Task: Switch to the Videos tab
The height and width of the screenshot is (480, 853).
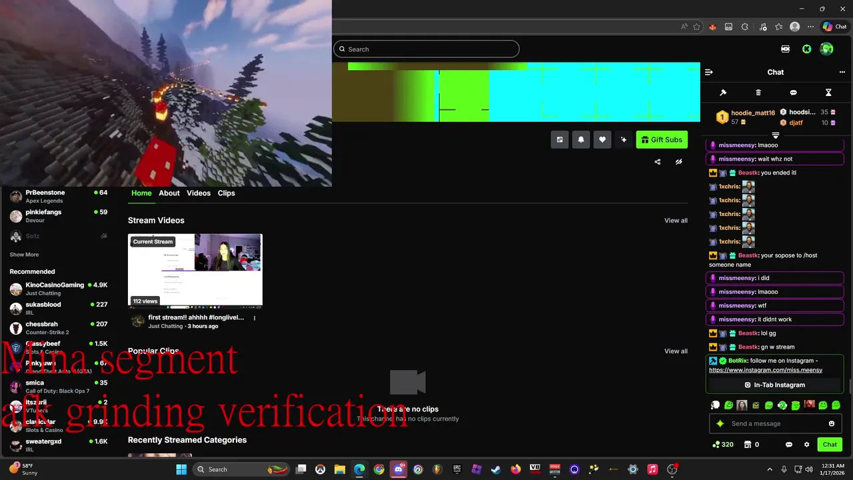Action: [x=199, y=193]
